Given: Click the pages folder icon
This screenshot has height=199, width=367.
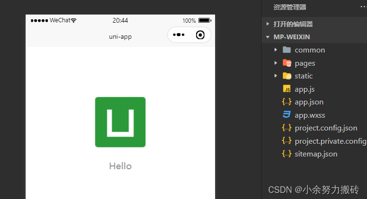Looking at the screenshot, I should point(287,63).
